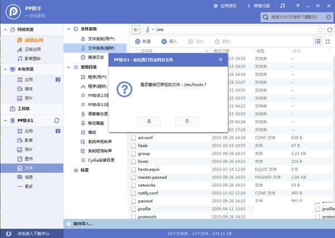Decline replace with 否 button
335x238 pixels.
click(187, 121)
